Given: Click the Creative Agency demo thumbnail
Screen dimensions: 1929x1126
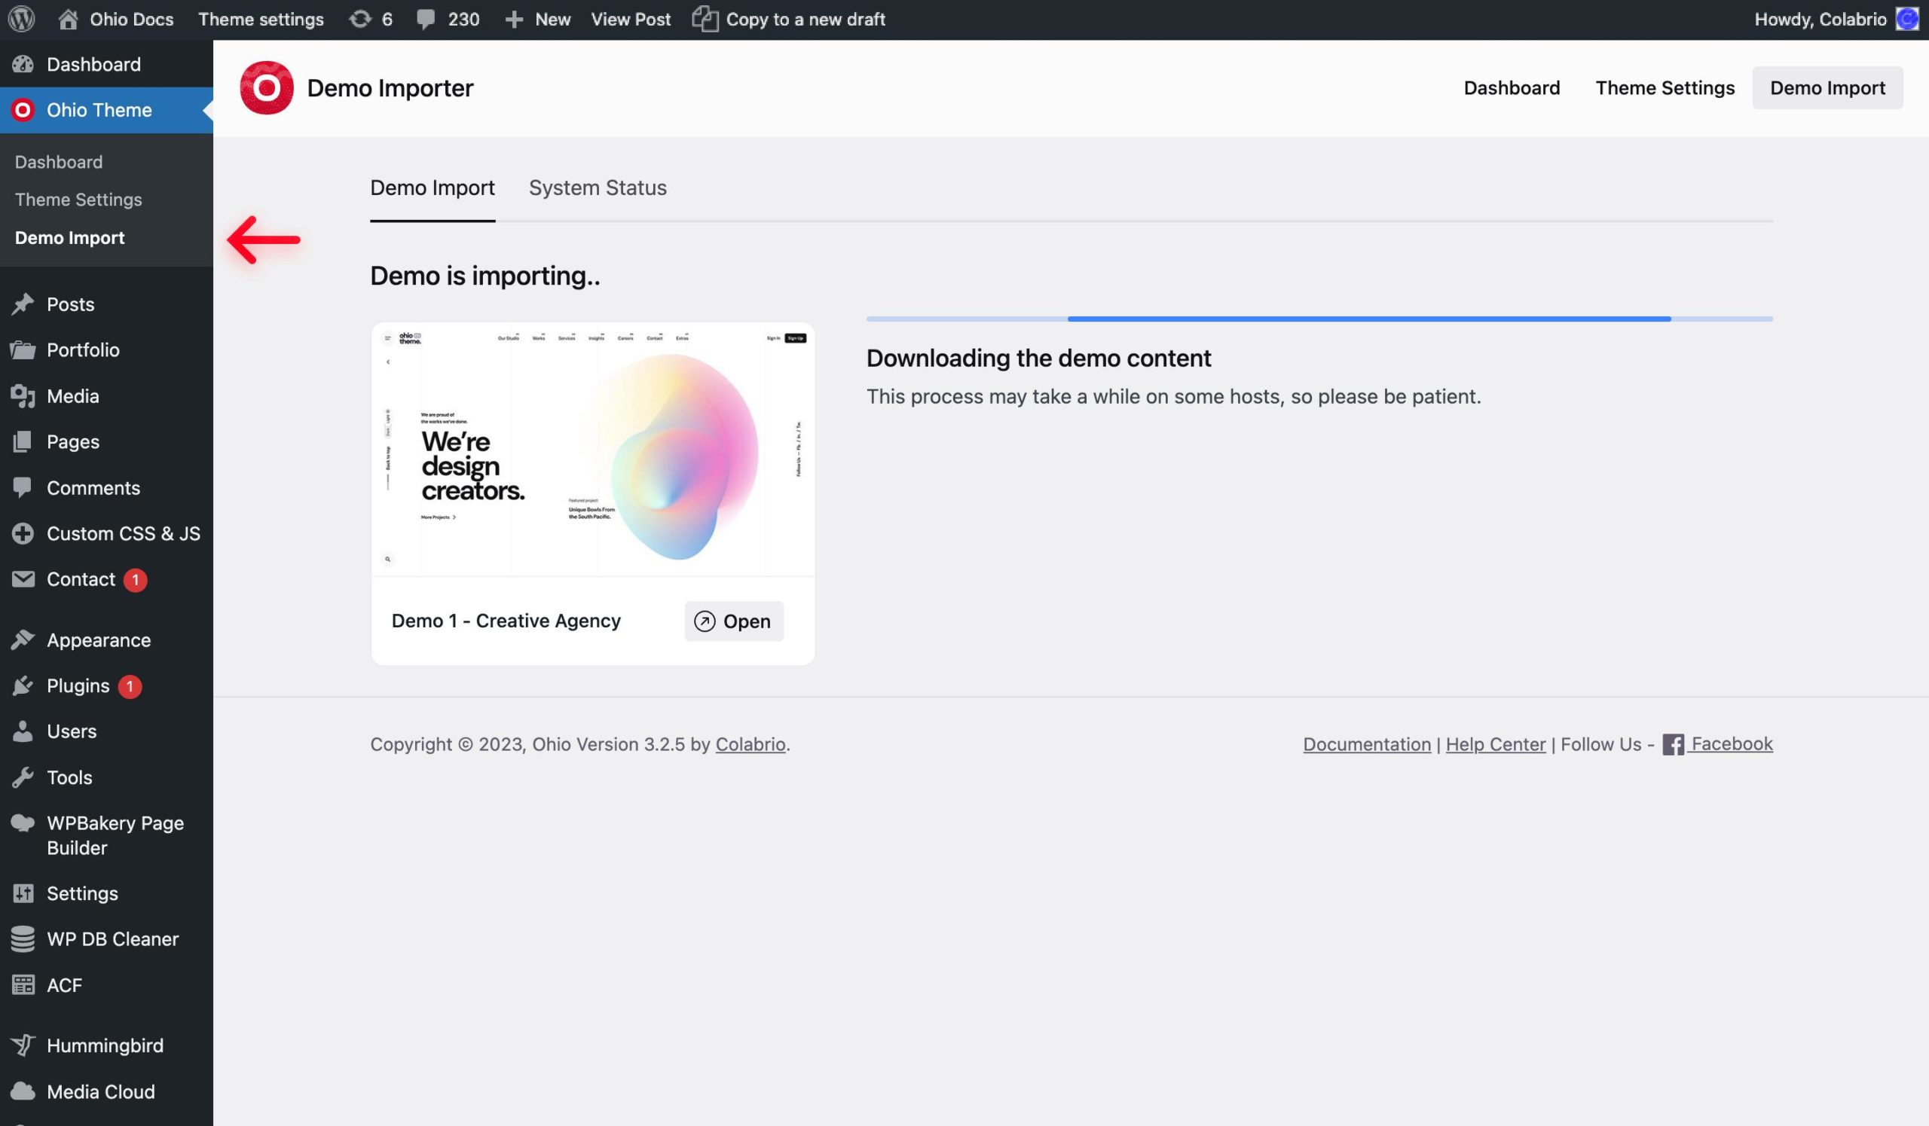Looking at the screenshot, I should (592, 450).
